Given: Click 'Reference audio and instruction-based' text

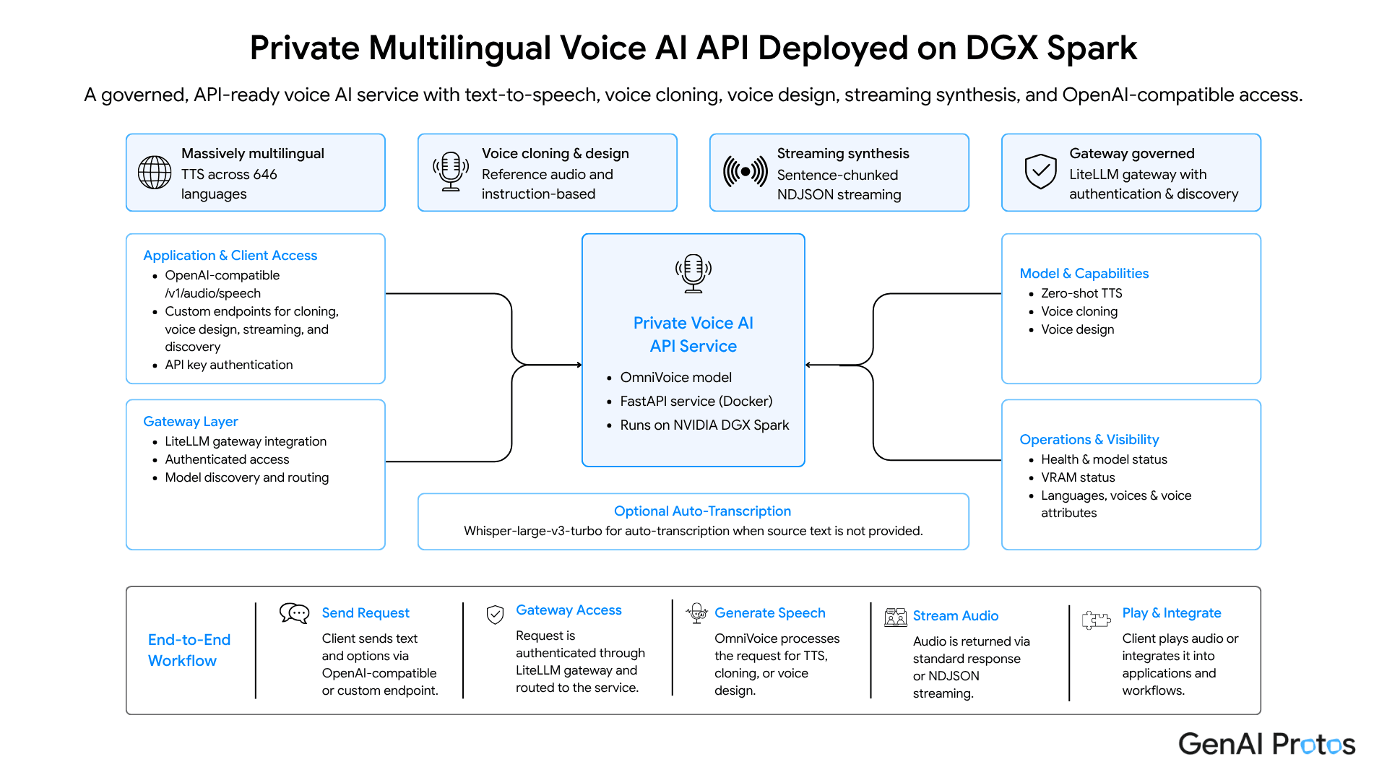Looking at the screenshot, I should [547, 184].
